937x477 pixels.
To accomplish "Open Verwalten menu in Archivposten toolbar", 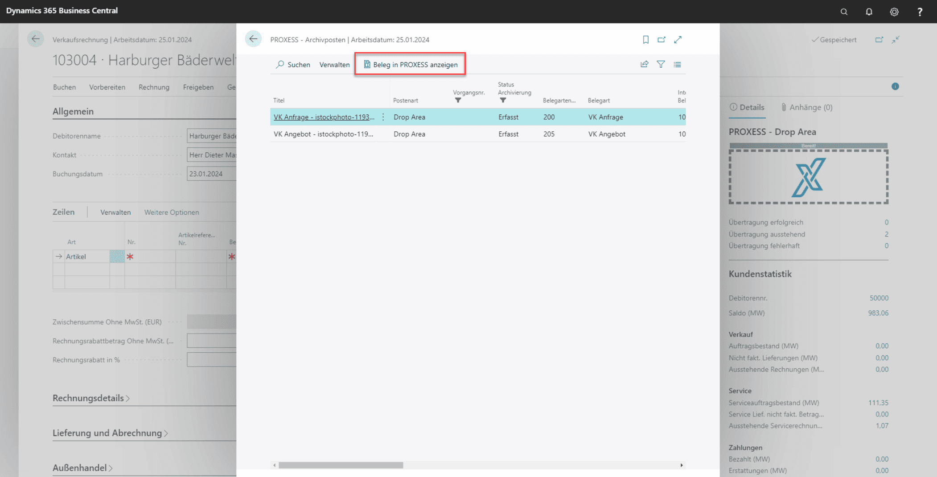I will [x=334, y=65].
